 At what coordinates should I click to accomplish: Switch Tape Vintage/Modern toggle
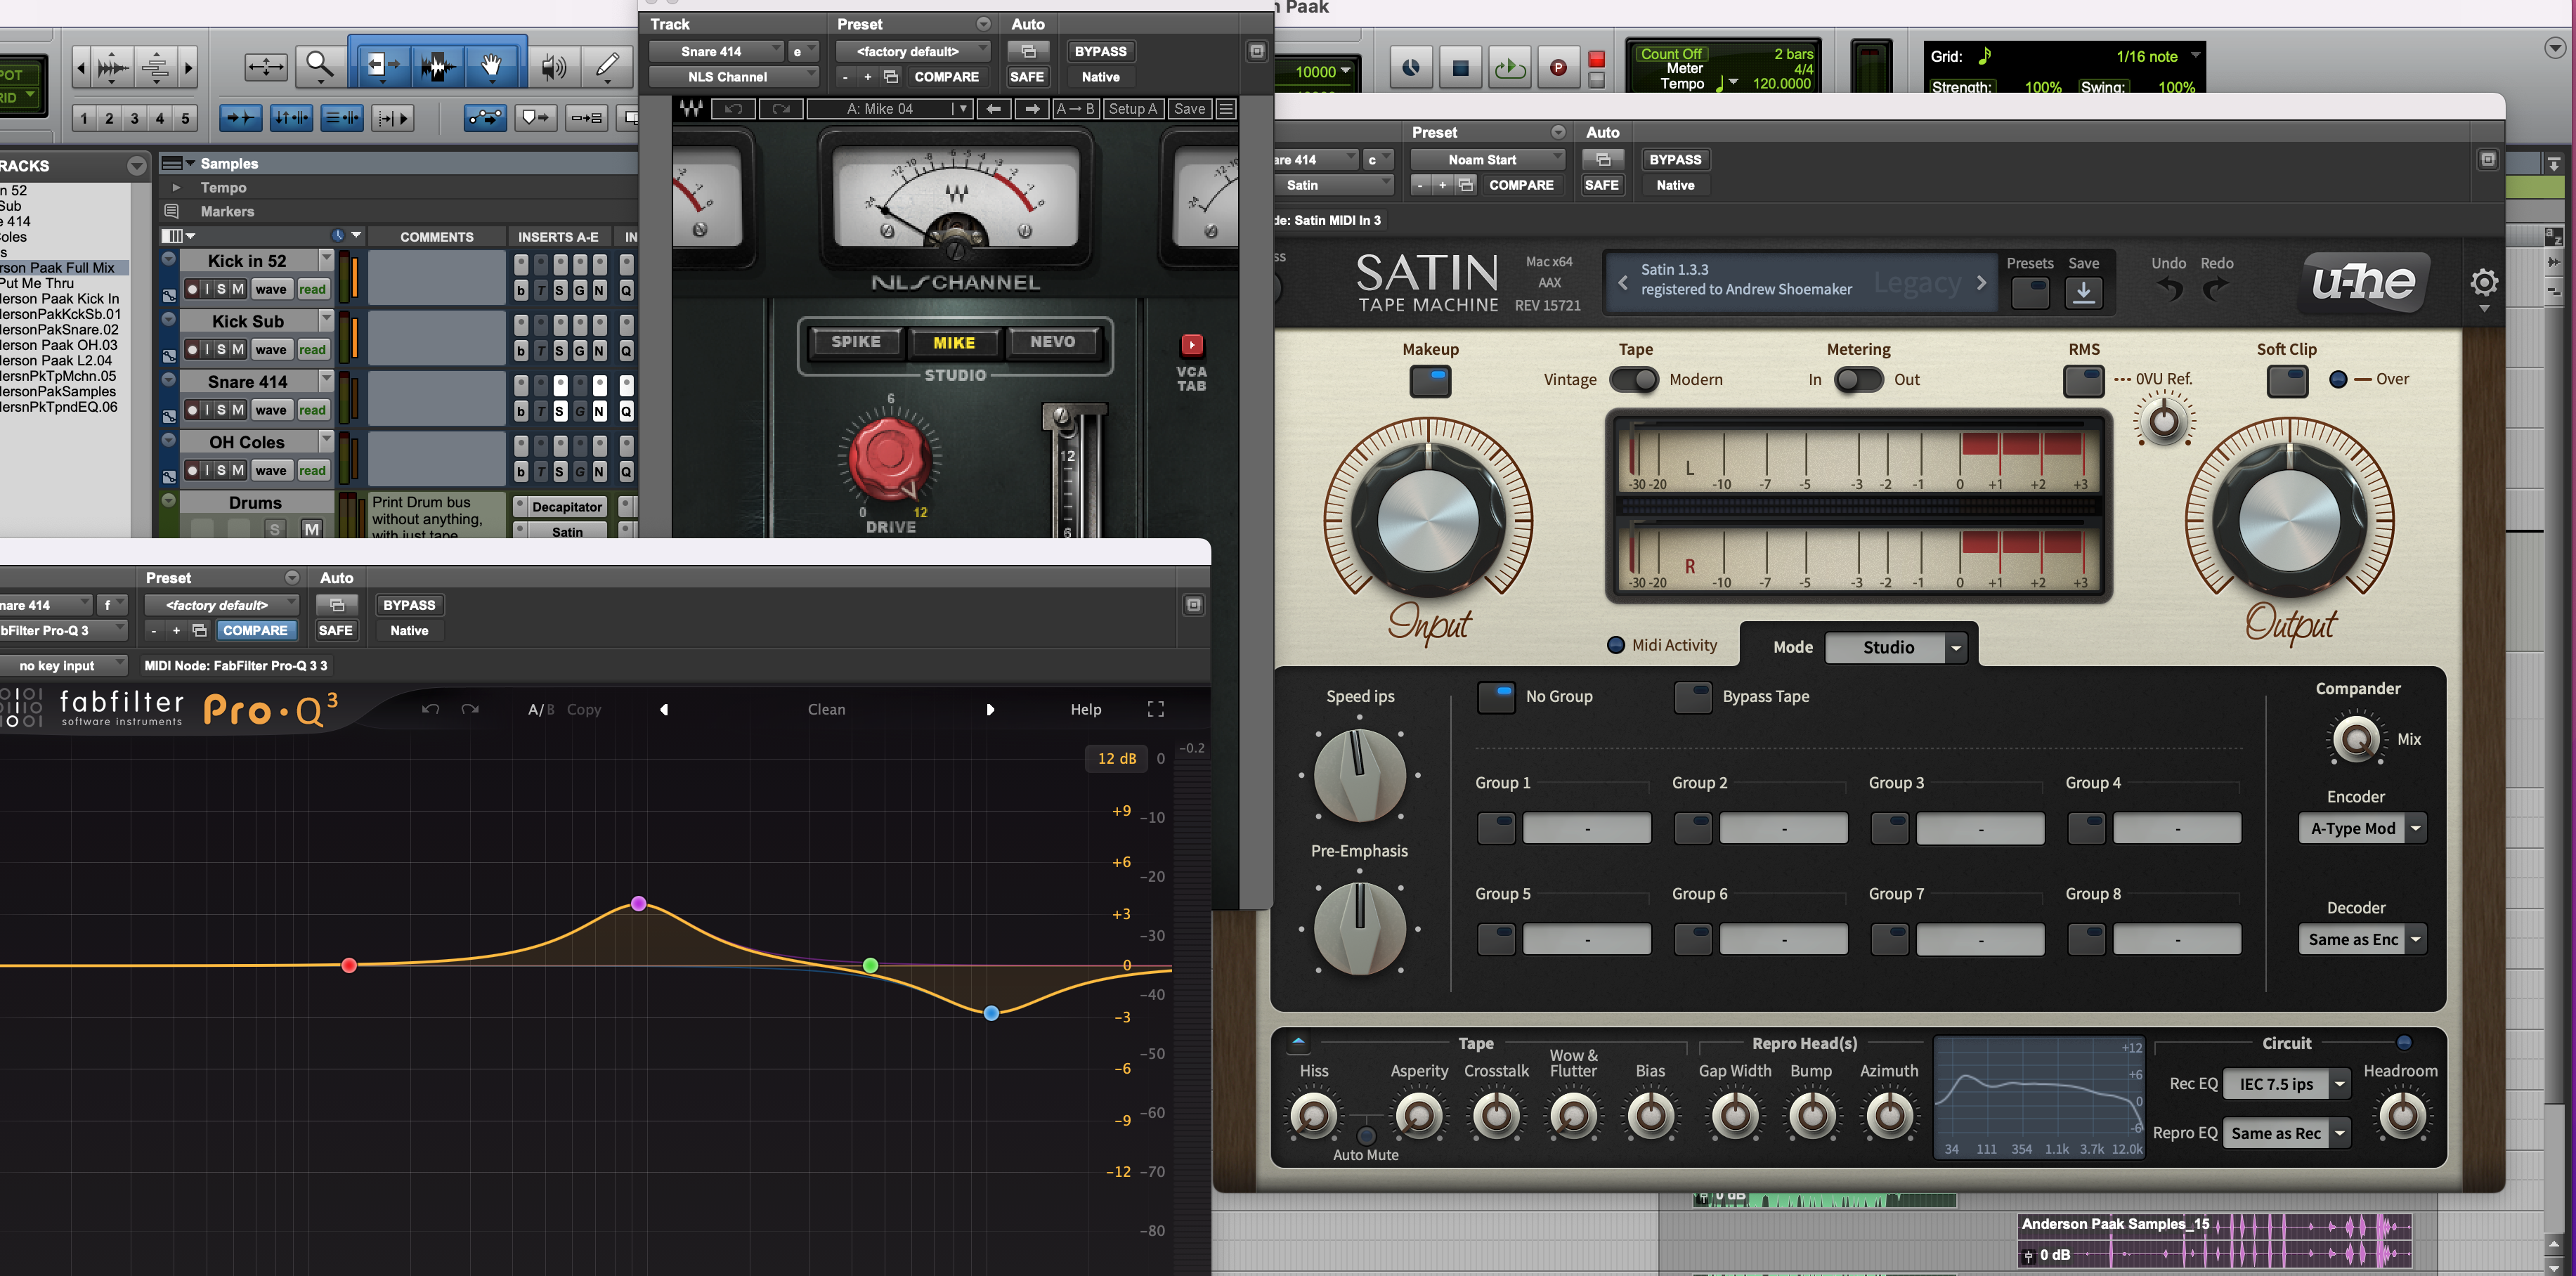(1633, 380)
